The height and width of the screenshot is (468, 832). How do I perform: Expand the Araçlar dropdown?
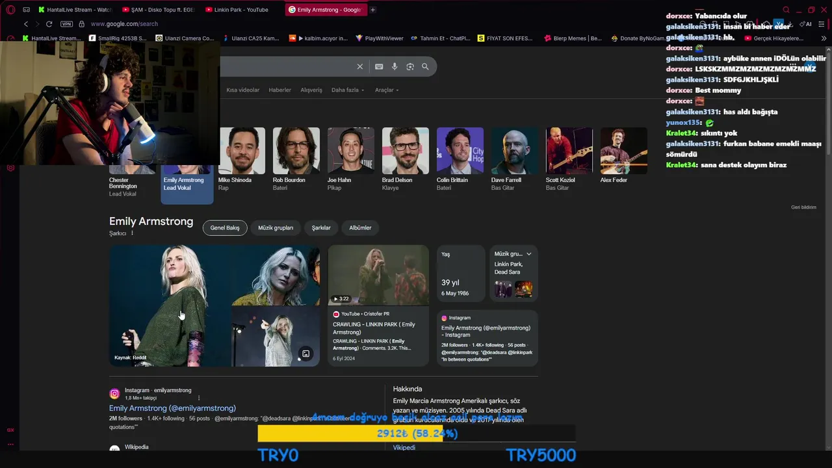pos(387,90)
